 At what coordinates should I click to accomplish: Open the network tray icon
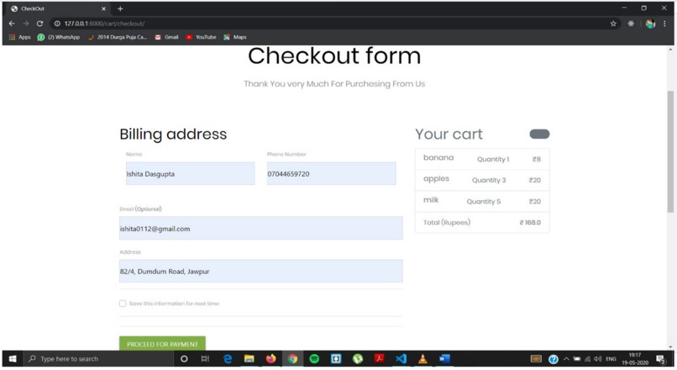587,359
